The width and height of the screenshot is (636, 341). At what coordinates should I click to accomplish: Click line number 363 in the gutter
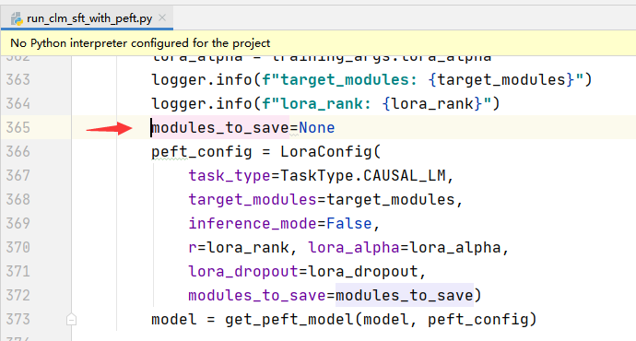click(x=18, y=80)
